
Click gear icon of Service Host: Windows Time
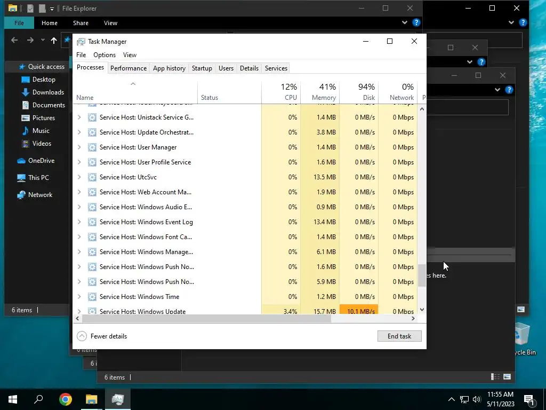pyautogui.click(x=92, y=297)
